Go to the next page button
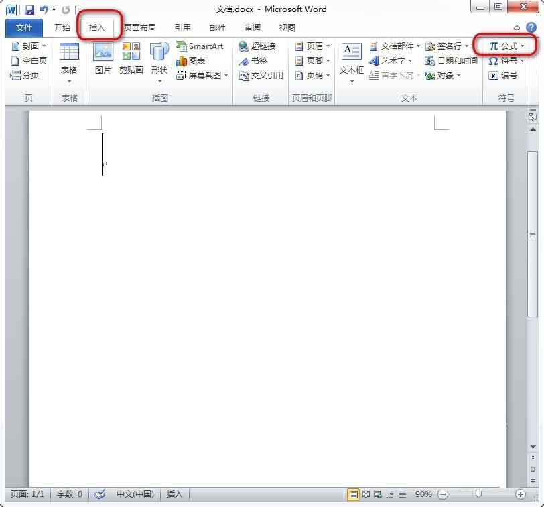The image size is (544, 507). [533, 481]
